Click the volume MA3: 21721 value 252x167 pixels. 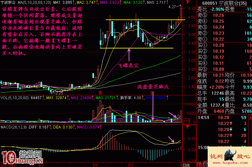coord(106,98)
